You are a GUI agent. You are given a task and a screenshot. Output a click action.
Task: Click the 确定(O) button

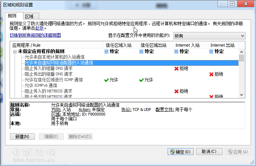pyautogui.click(x=180, y=152)
